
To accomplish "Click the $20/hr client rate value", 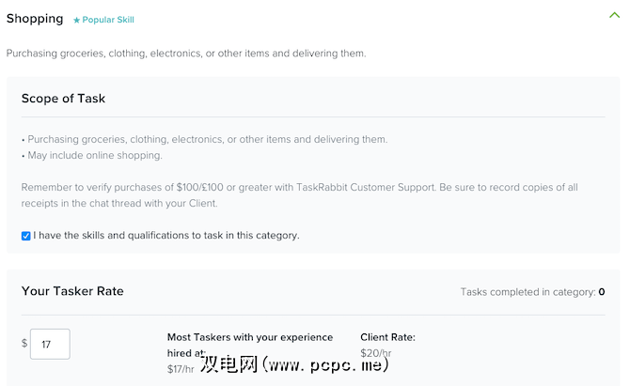I will [x=375, y=353].
